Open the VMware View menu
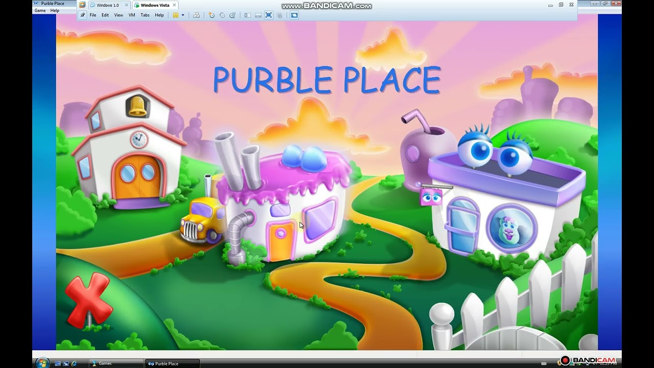 [119, 15]
